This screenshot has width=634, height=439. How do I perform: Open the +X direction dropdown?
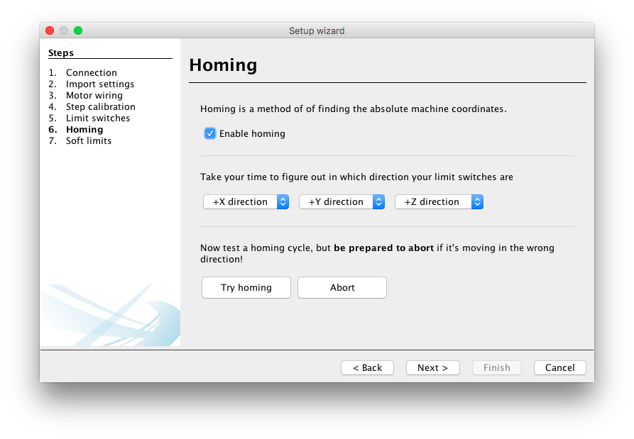click(x=246, y=201)
